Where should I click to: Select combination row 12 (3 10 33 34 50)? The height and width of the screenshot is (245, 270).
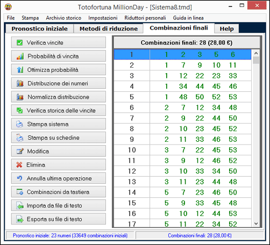[182, 171]
